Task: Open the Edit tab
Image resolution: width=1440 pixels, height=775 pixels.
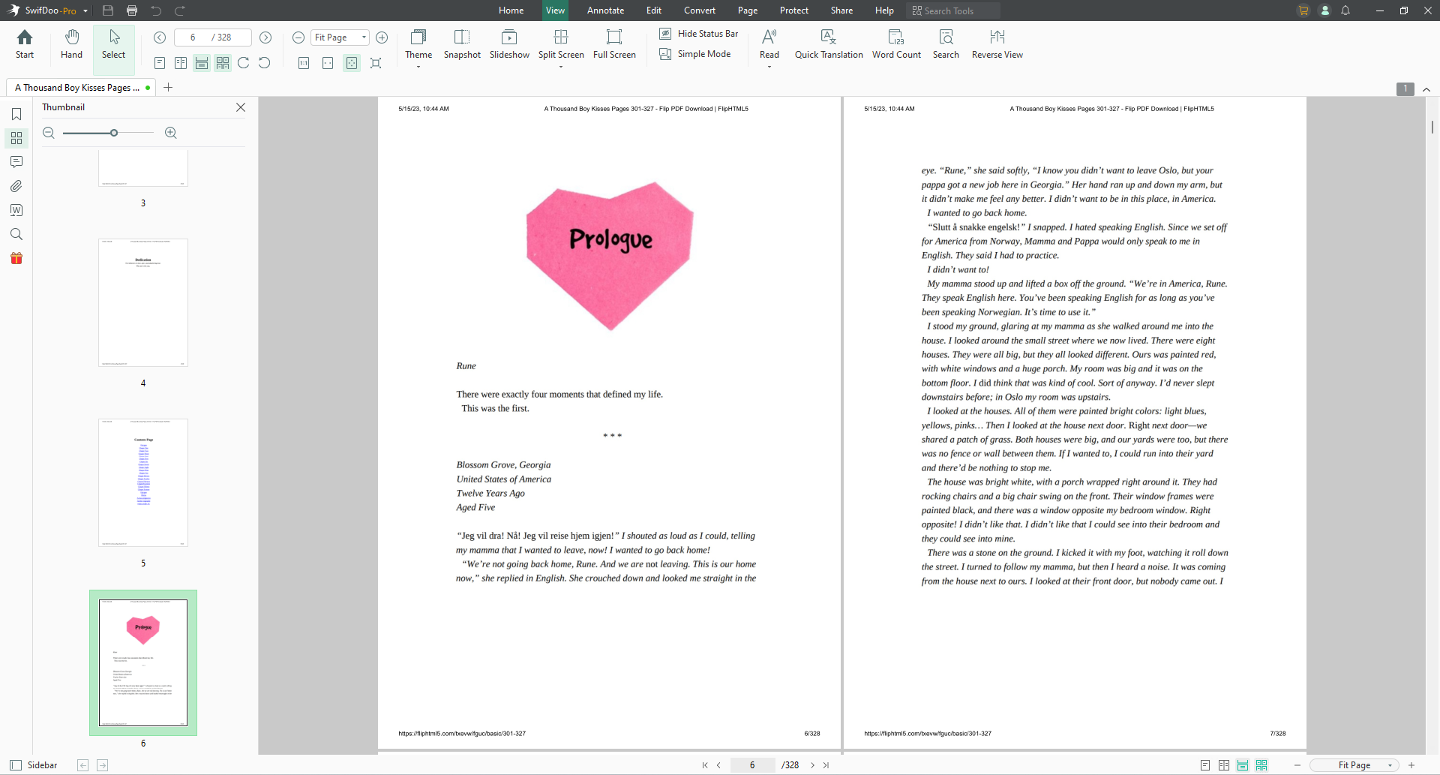Action: pos(654,11)
